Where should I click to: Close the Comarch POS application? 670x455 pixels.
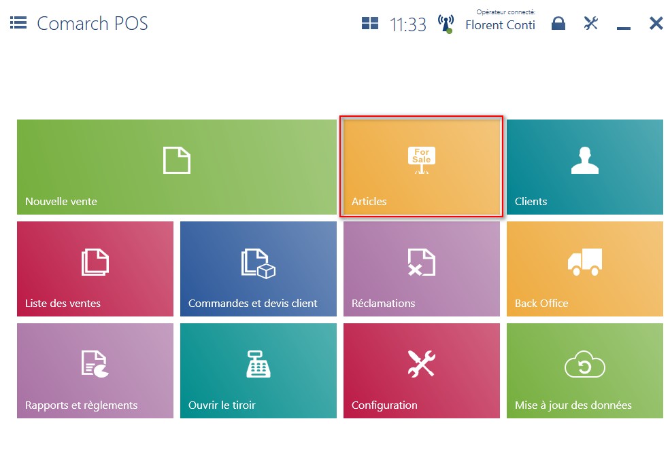[x=656, y=23]
